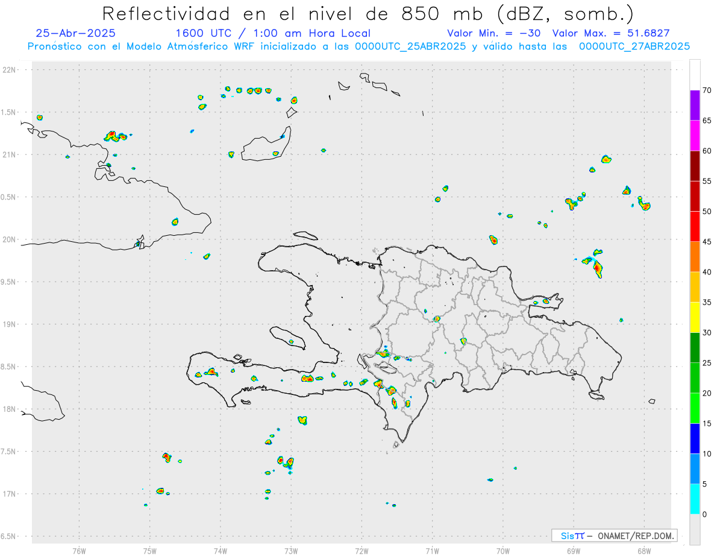Click "Valor Min. = -30" text

[x=494, y=33]
